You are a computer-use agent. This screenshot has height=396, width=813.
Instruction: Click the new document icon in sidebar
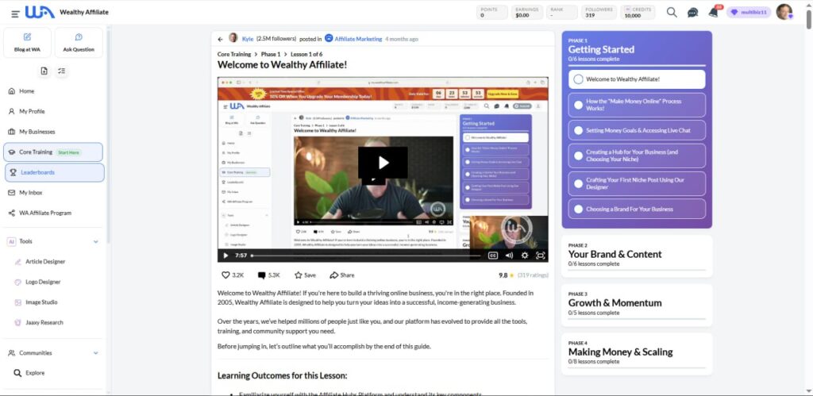pos(44,71)
